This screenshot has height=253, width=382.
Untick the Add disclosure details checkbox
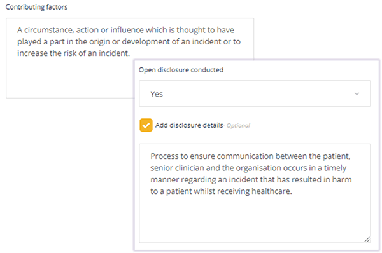coord(146,125)
